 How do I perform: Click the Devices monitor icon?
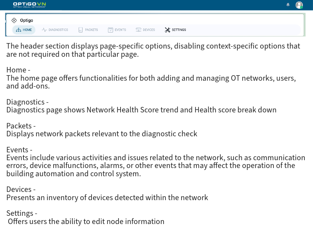139,29
